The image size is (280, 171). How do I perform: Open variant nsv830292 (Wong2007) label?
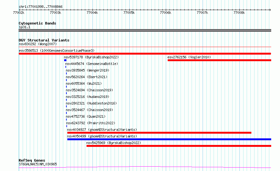point(38,44)
